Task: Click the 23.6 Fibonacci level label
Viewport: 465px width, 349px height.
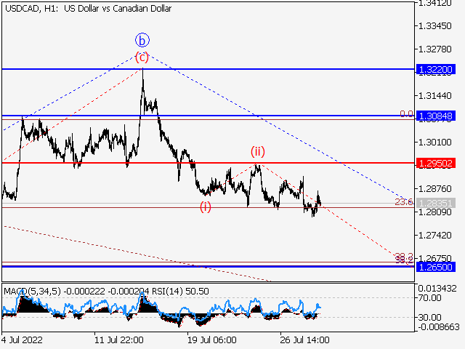Action: point(404,202)
